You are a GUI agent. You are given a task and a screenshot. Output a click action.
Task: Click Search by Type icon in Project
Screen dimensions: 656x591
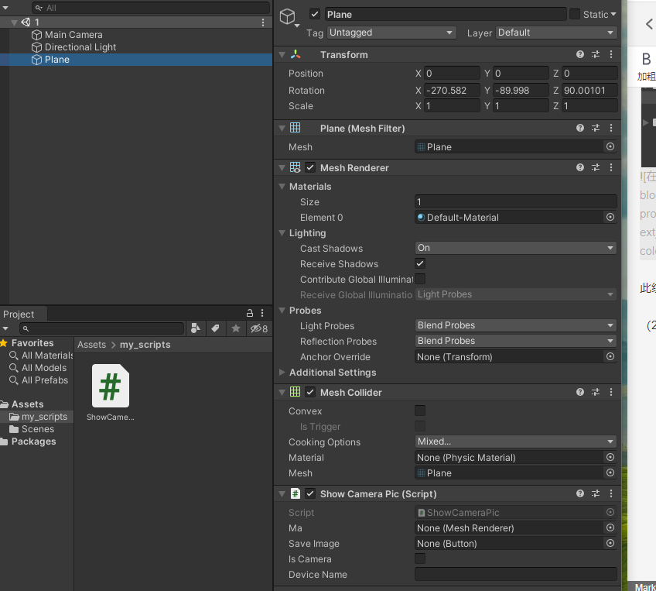coord(196,328)
